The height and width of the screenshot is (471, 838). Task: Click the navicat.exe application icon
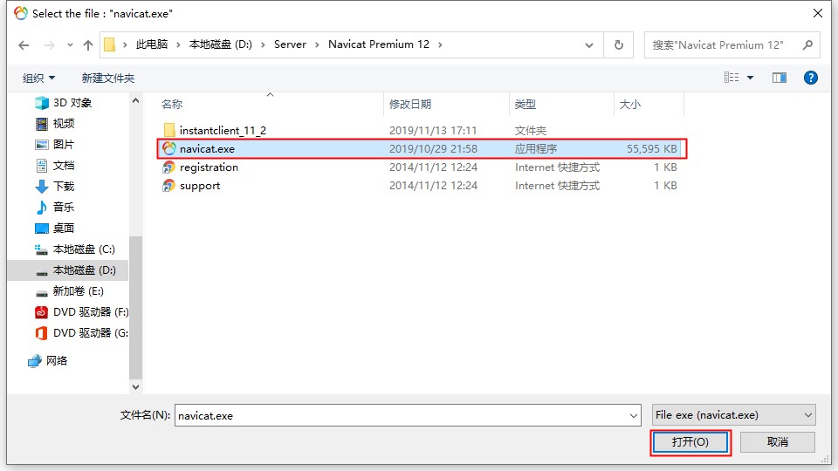(x=169, y=149)
